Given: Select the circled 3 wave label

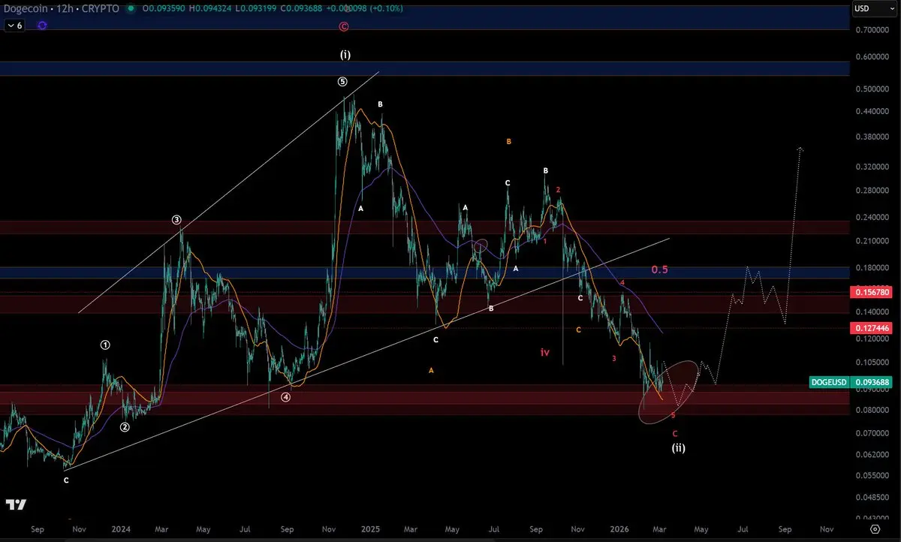Looking at the screenshot, I should [x=176, y=220].
